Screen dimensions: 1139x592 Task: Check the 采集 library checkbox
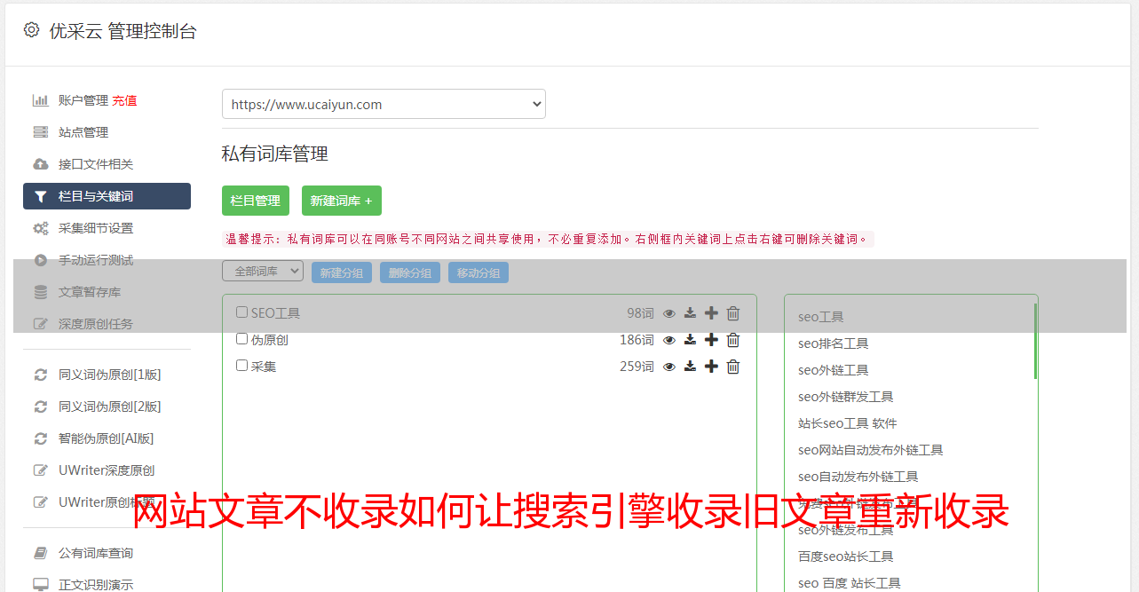(x=241, y=366)
